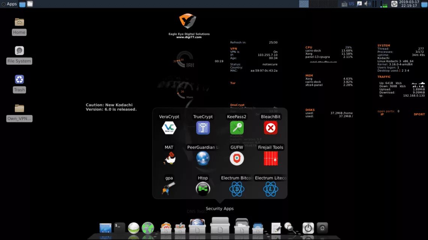Open the magnifier search tool in dock

click(290, 228)
